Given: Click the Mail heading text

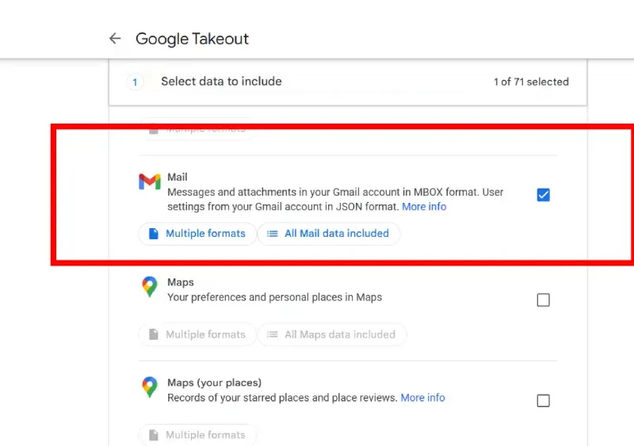Looking at the screenshot, I should pos(177,177).
